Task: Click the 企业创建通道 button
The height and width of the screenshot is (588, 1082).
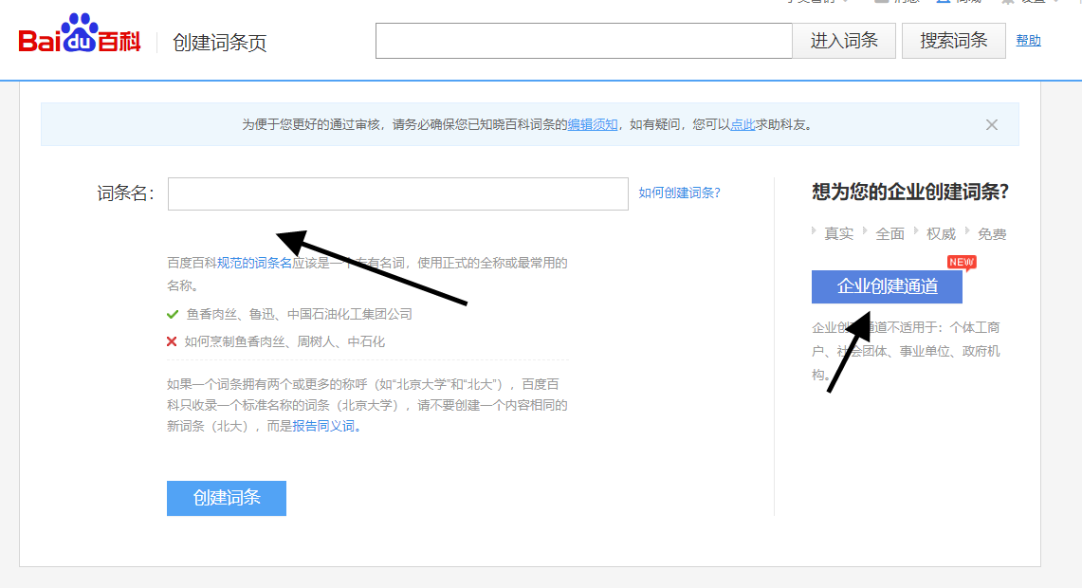Action: click(887, 286)
